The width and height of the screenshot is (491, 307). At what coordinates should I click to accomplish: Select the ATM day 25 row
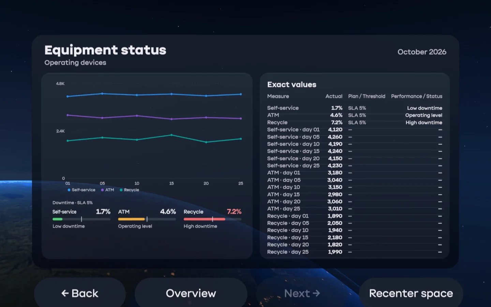(355, 209)
